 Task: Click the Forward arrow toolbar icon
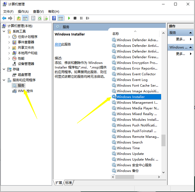[10, 18]
